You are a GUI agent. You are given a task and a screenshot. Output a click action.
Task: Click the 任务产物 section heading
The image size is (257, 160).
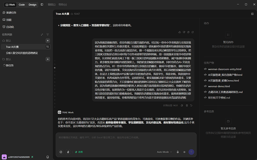point(209,63)
